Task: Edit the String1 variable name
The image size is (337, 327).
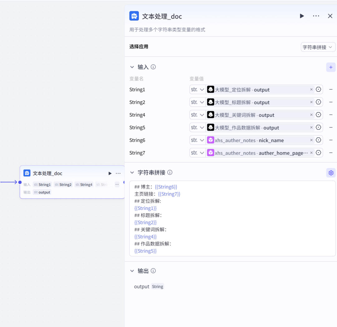Action: [x=137, y=90]
